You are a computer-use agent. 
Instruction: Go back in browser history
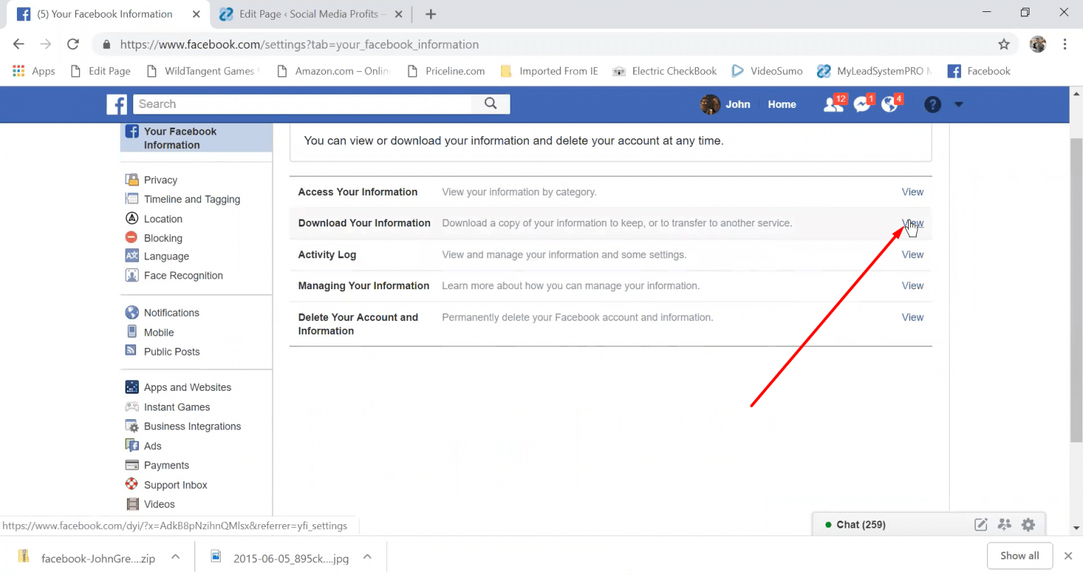tap(19, 44)
